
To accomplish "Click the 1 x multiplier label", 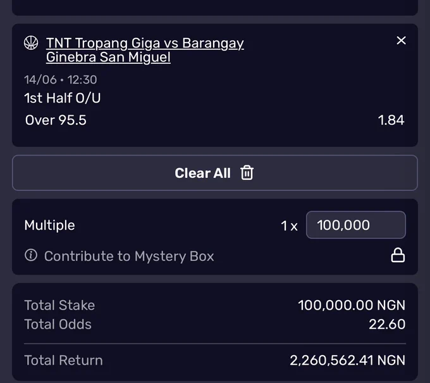I will click(x=289, y=226).
